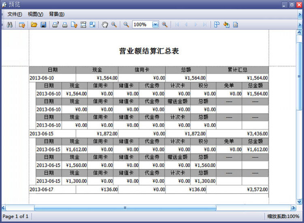
Task: Close the 预览 window
Action: (x=299, y=4)
